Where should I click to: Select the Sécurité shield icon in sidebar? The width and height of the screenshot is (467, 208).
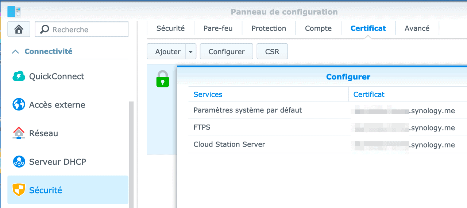pos(19,190)
